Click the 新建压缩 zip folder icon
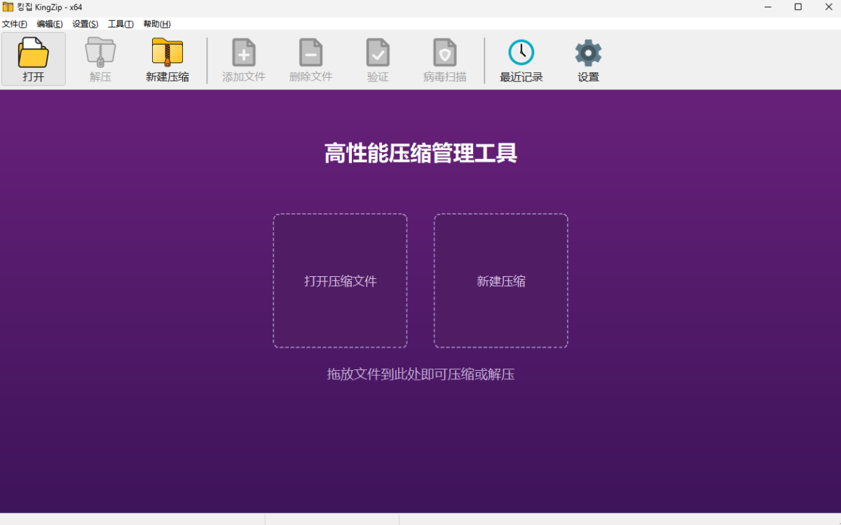841x525 pixels. click(x=167, y=53)
